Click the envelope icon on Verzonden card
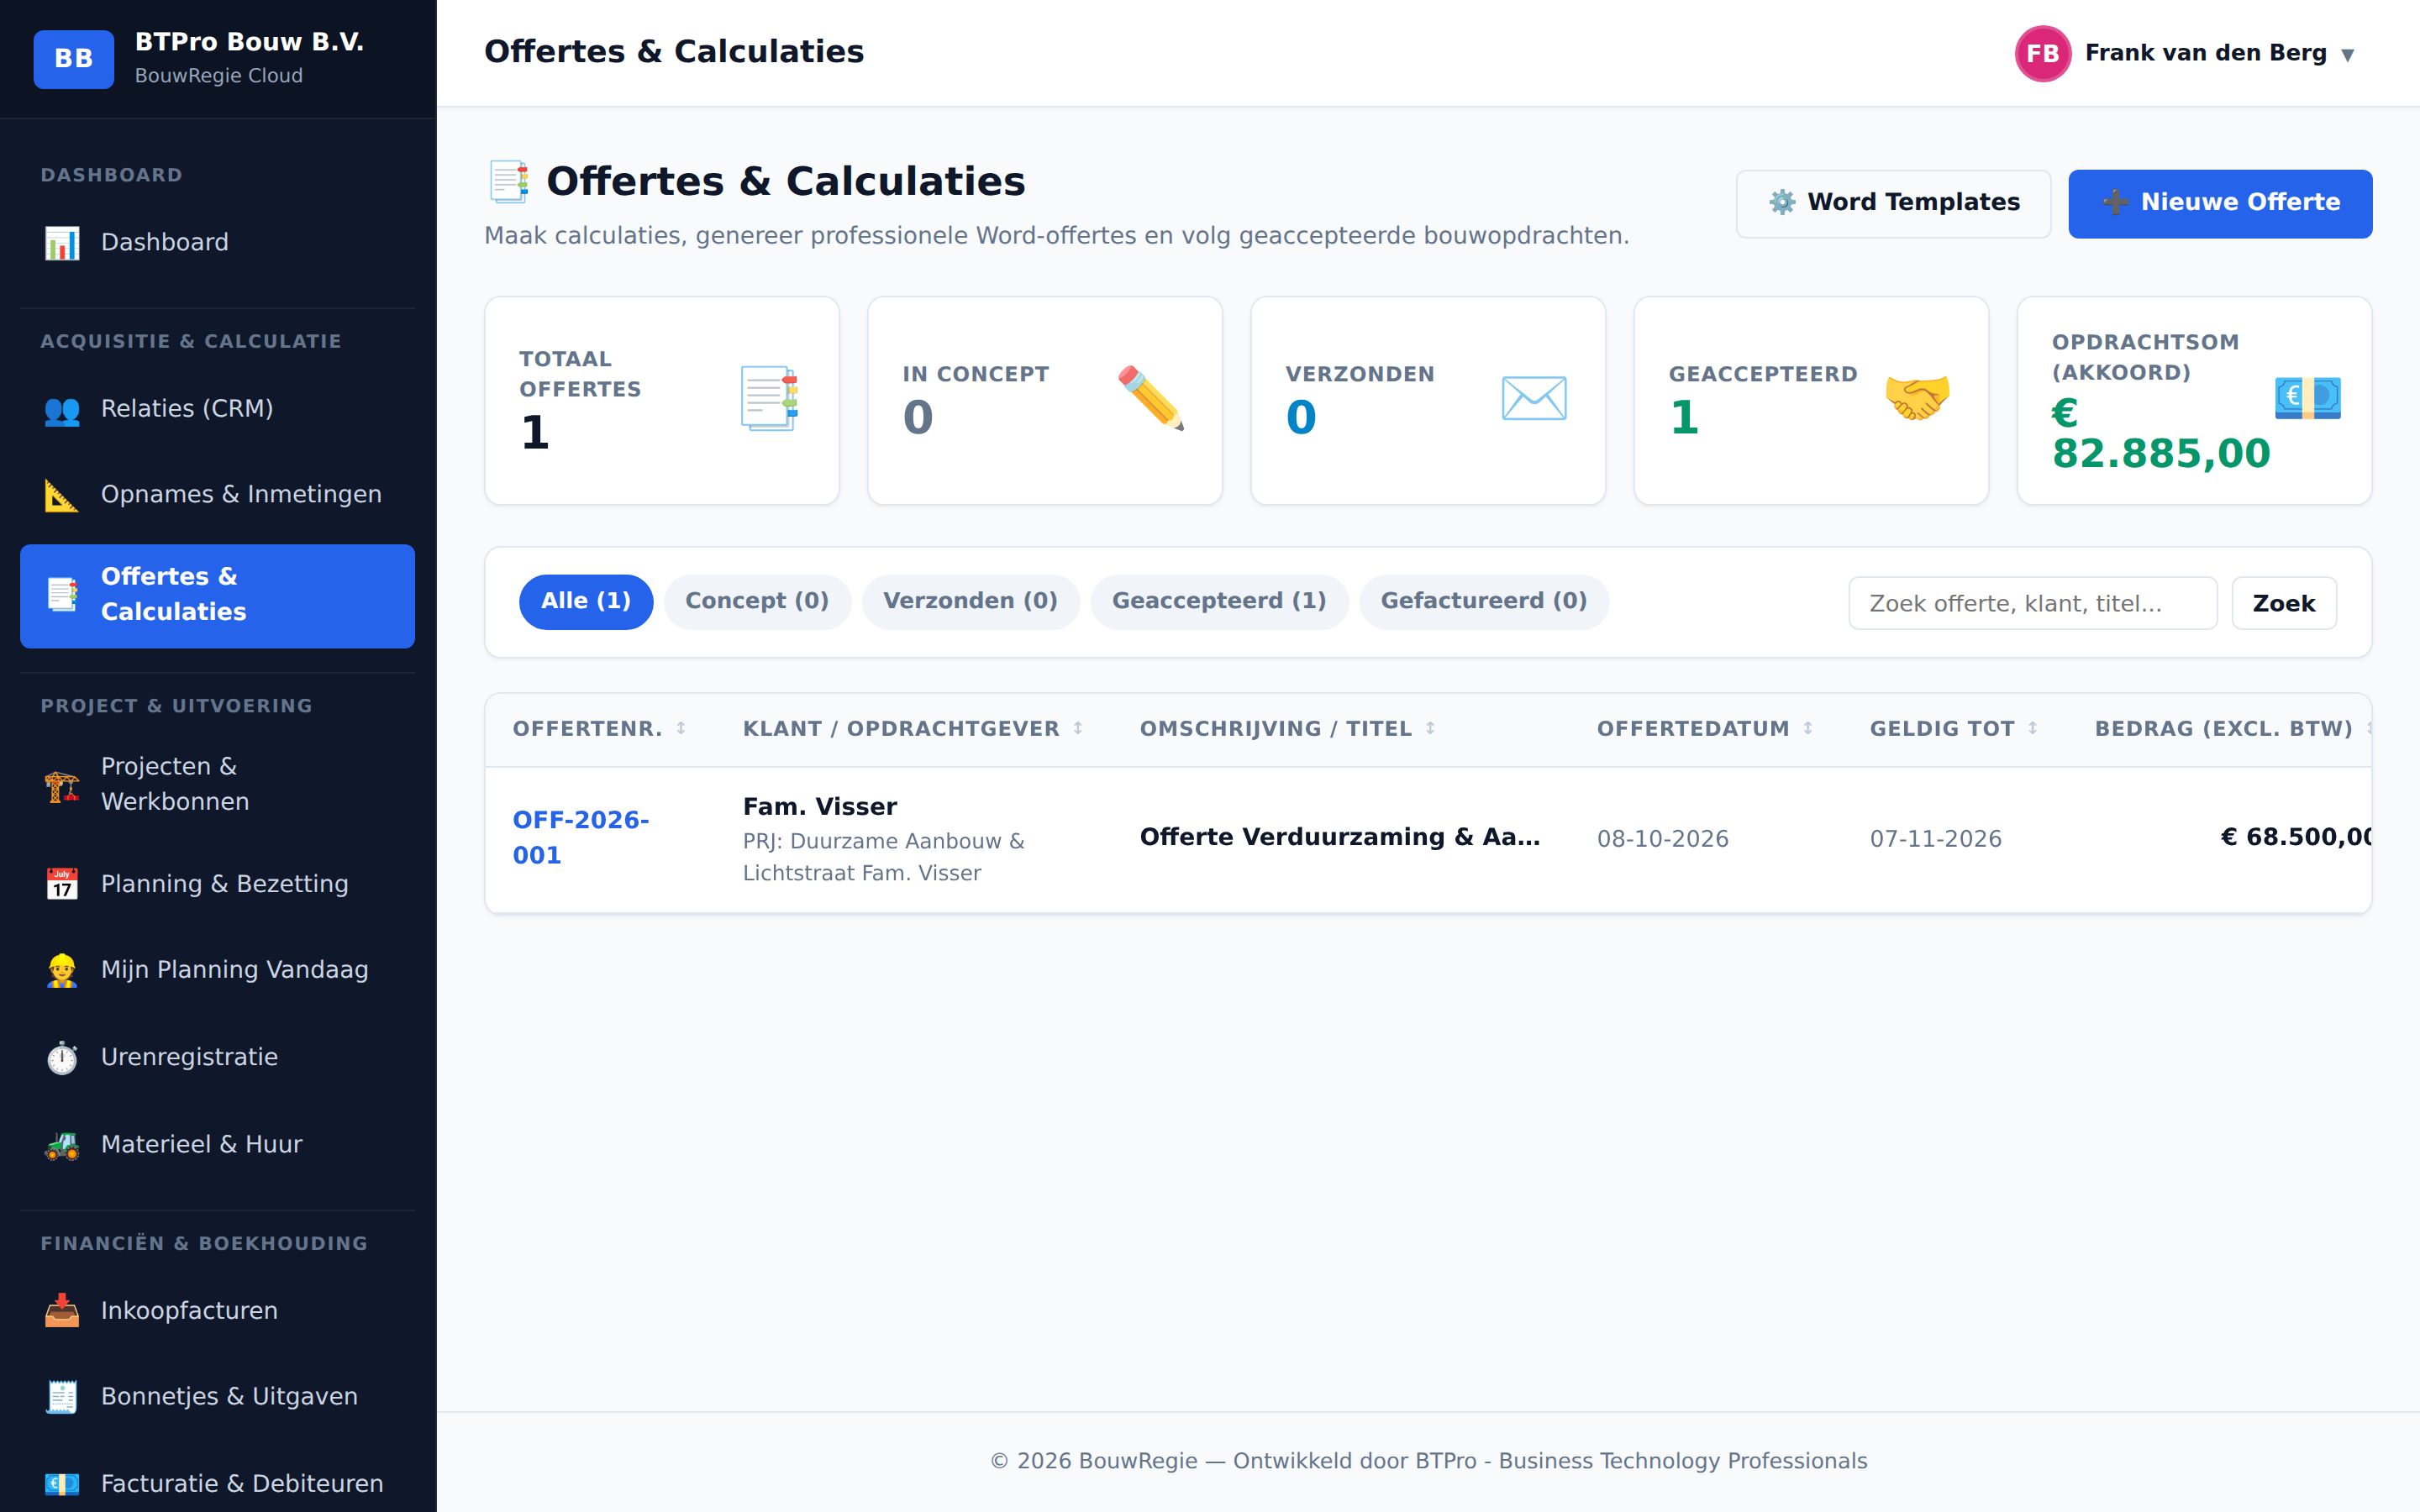The image size is (2420, 1512). click(x=1534, y=399)
